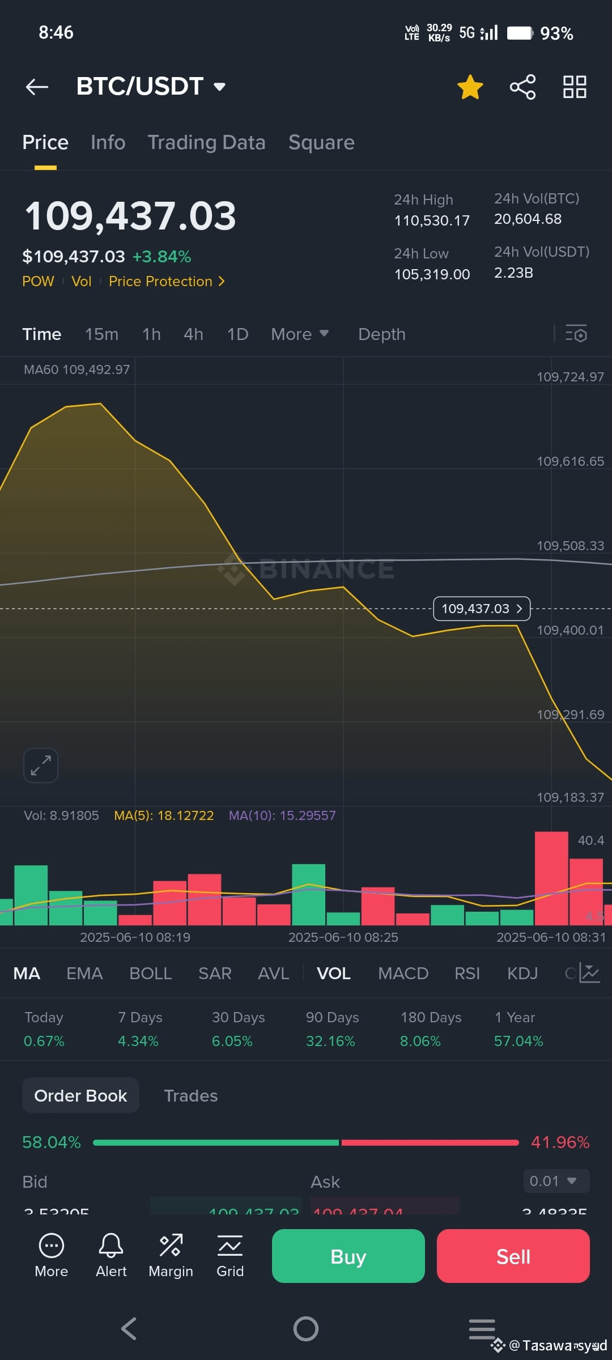The height and width of the screenshot is (1360, 612).
Task: Toggle the EMA indicator
Action: click(84, 974)
